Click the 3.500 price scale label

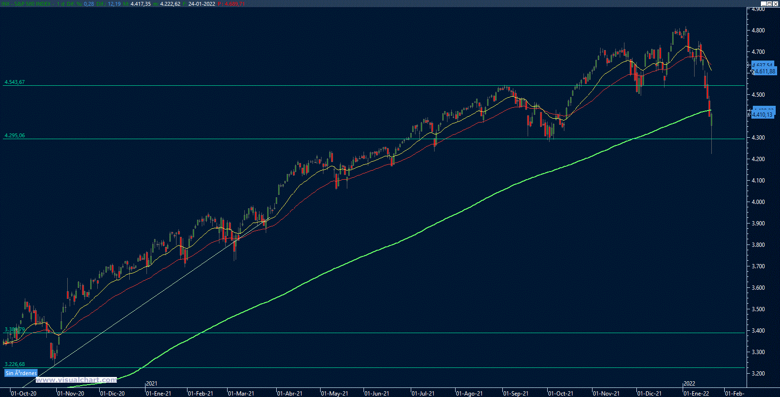758,309
